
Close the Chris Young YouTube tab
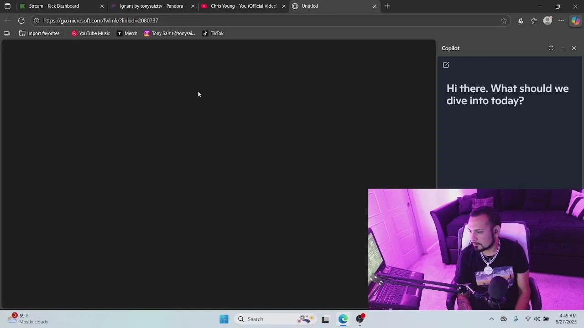[x=283, y=6]
